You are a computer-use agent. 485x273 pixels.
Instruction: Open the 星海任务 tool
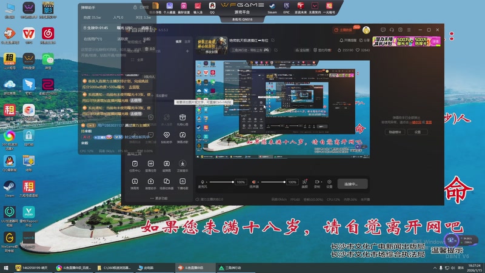click(150, 166)
